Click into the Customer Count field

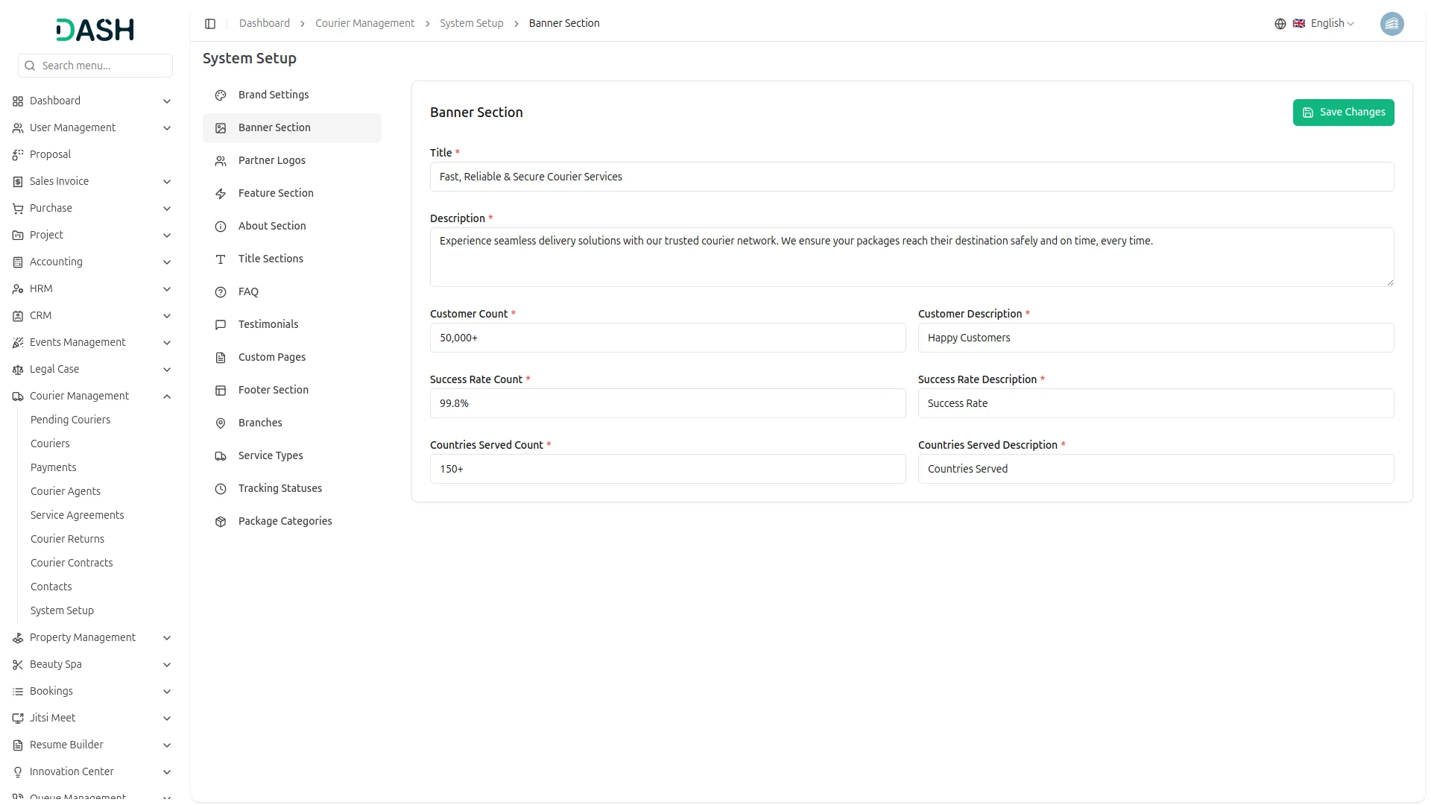667,338
